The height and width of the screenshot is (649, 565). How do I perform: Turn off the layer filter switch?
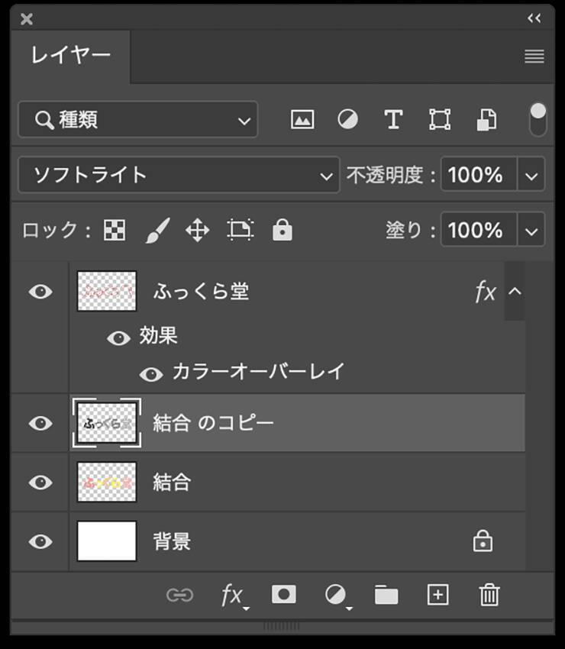pyautogui.click(x=538, y=119)
